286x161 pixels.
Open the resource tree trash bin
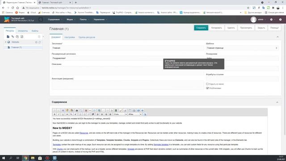pos(39,37)
